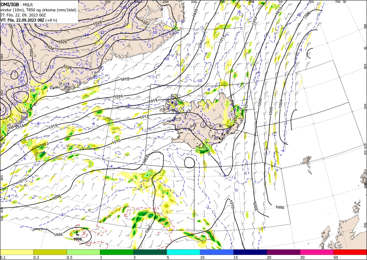
Task: Click the 'IT: Fös. 22. 09. 2023 00Z' line
Action: coord(23,15)
